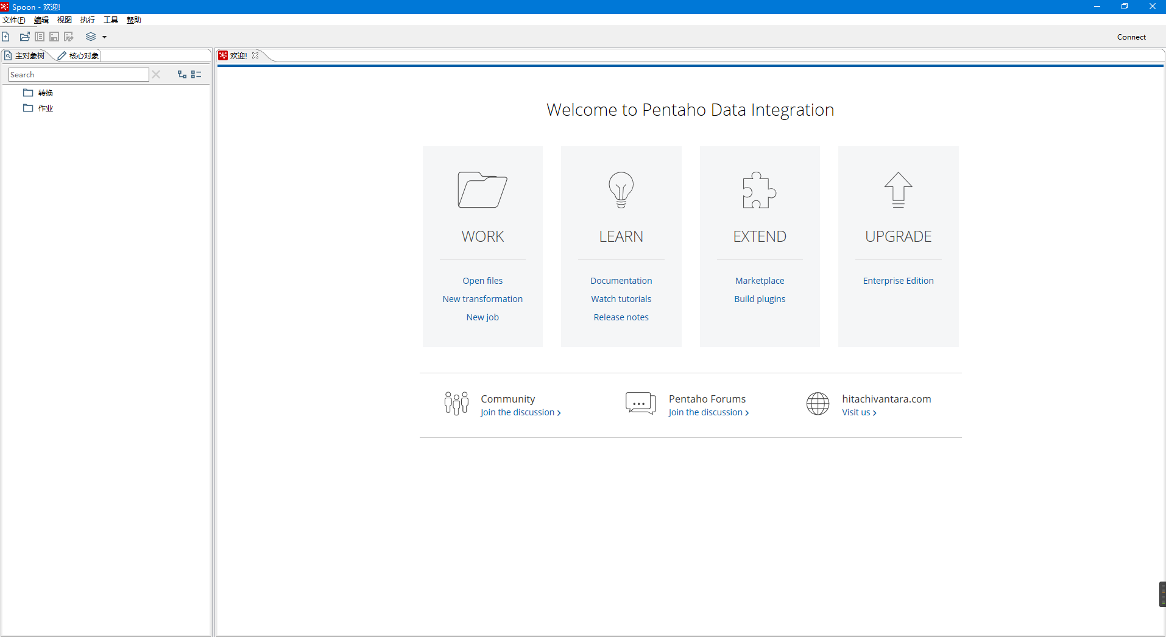
Task: Open the Release notes link
Action: tap(621, 317)
